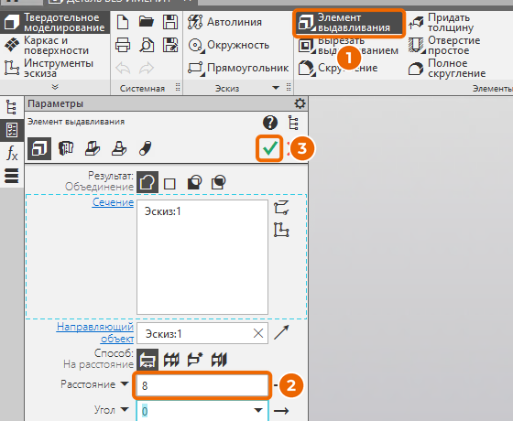The width and height of the screenshot is (513, 421).
Task: Grab Эскиз panel grip handle
Action: (x=289, y=87)
